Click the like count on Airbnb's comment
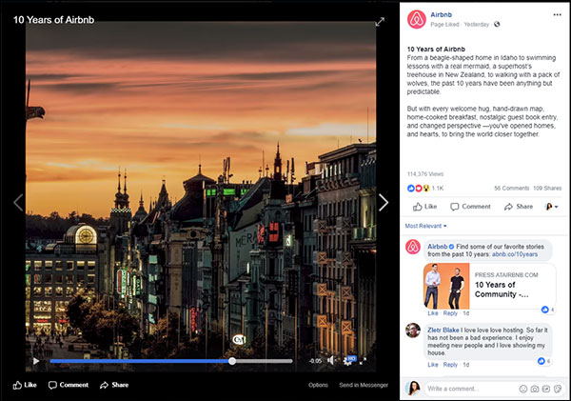The image size is (571, 401). (548, 310)
